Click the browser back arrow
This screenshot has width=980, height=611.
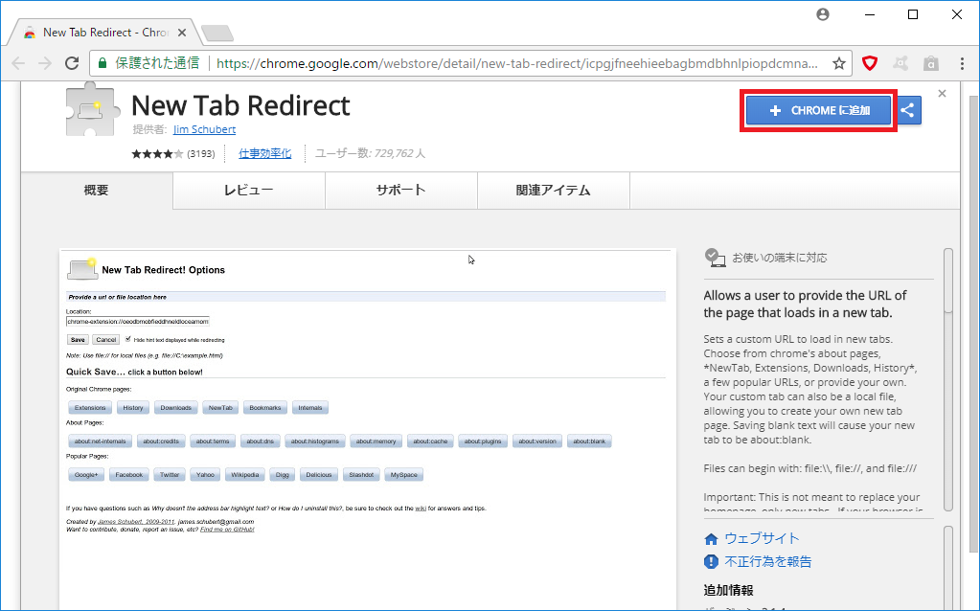coord(18,63)
